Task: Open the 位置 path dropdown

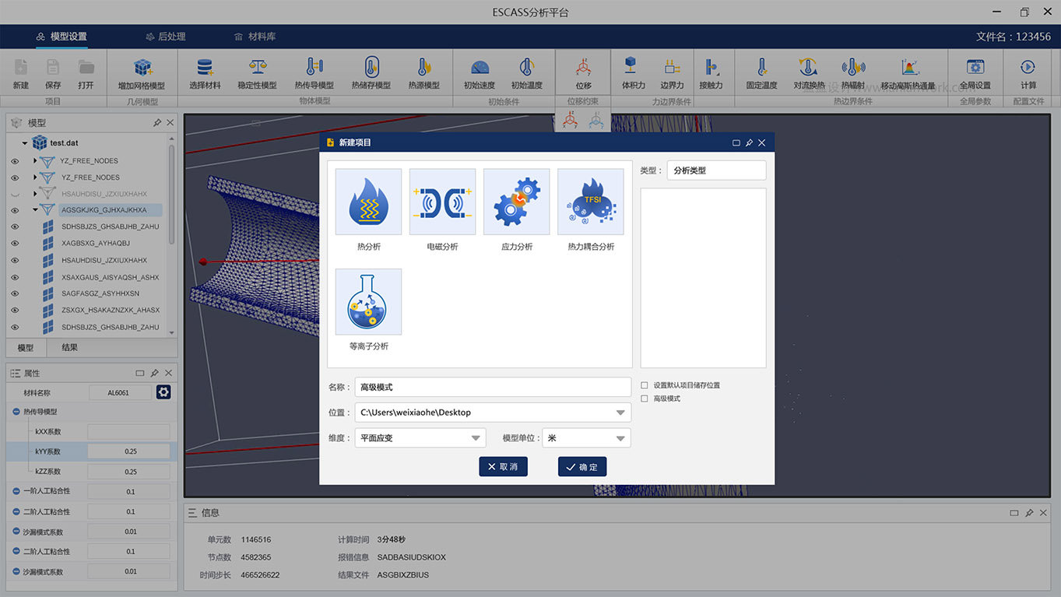Action: pyautogui.click(x=620, y=413)
